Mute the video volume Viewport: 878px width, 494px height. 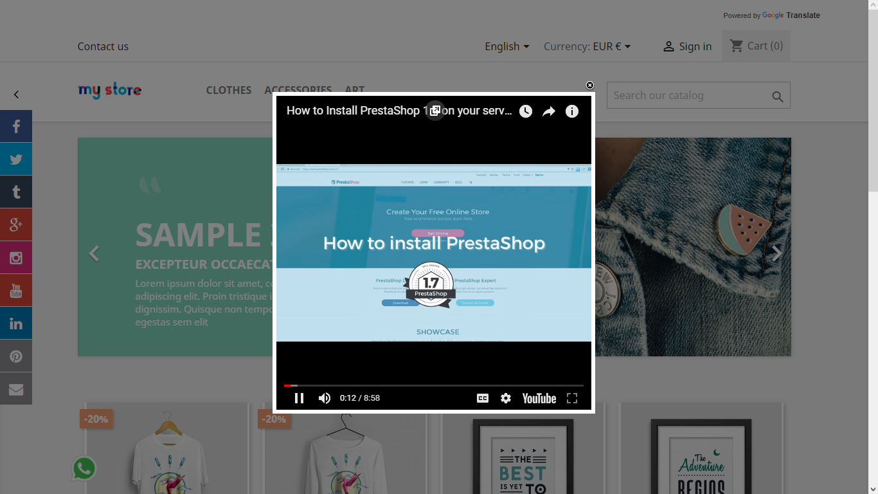click(325, 398)
